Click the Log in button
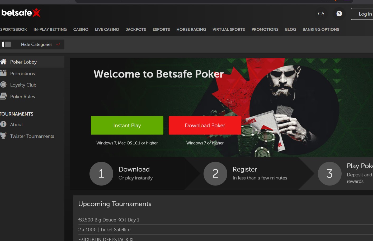Image resolution: width=373 pixels, height=241 pixels. (x=362, y=14)
